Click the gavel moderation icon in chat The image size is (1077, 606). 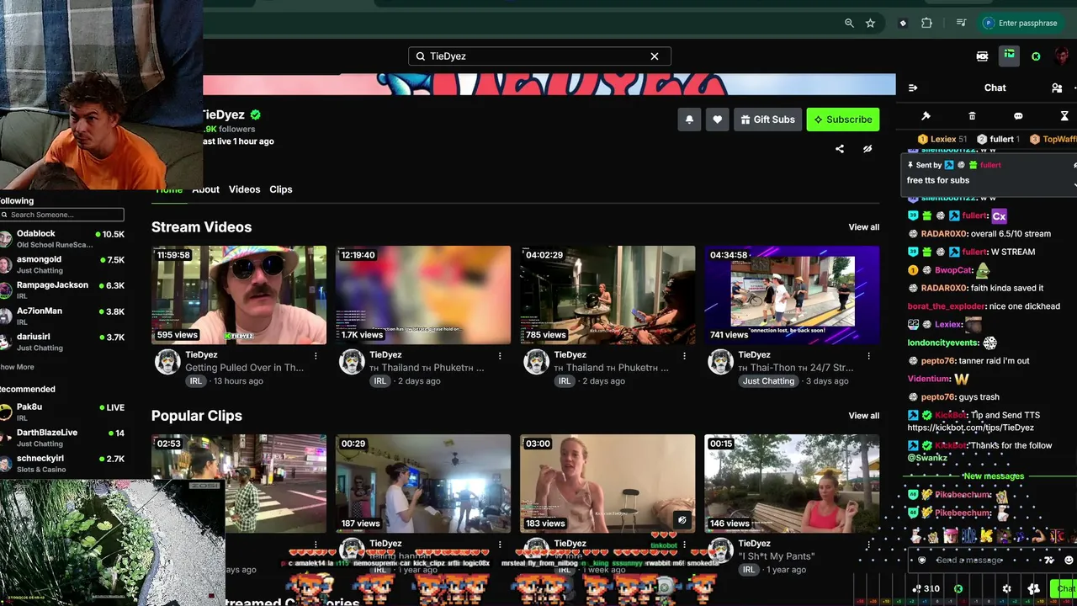point(926,116)
